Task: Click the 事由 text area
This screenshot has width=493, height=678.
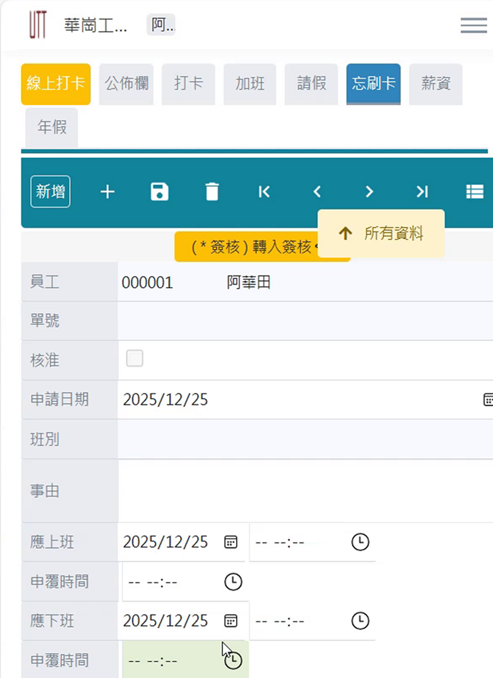Action: (x=305, y=491)
